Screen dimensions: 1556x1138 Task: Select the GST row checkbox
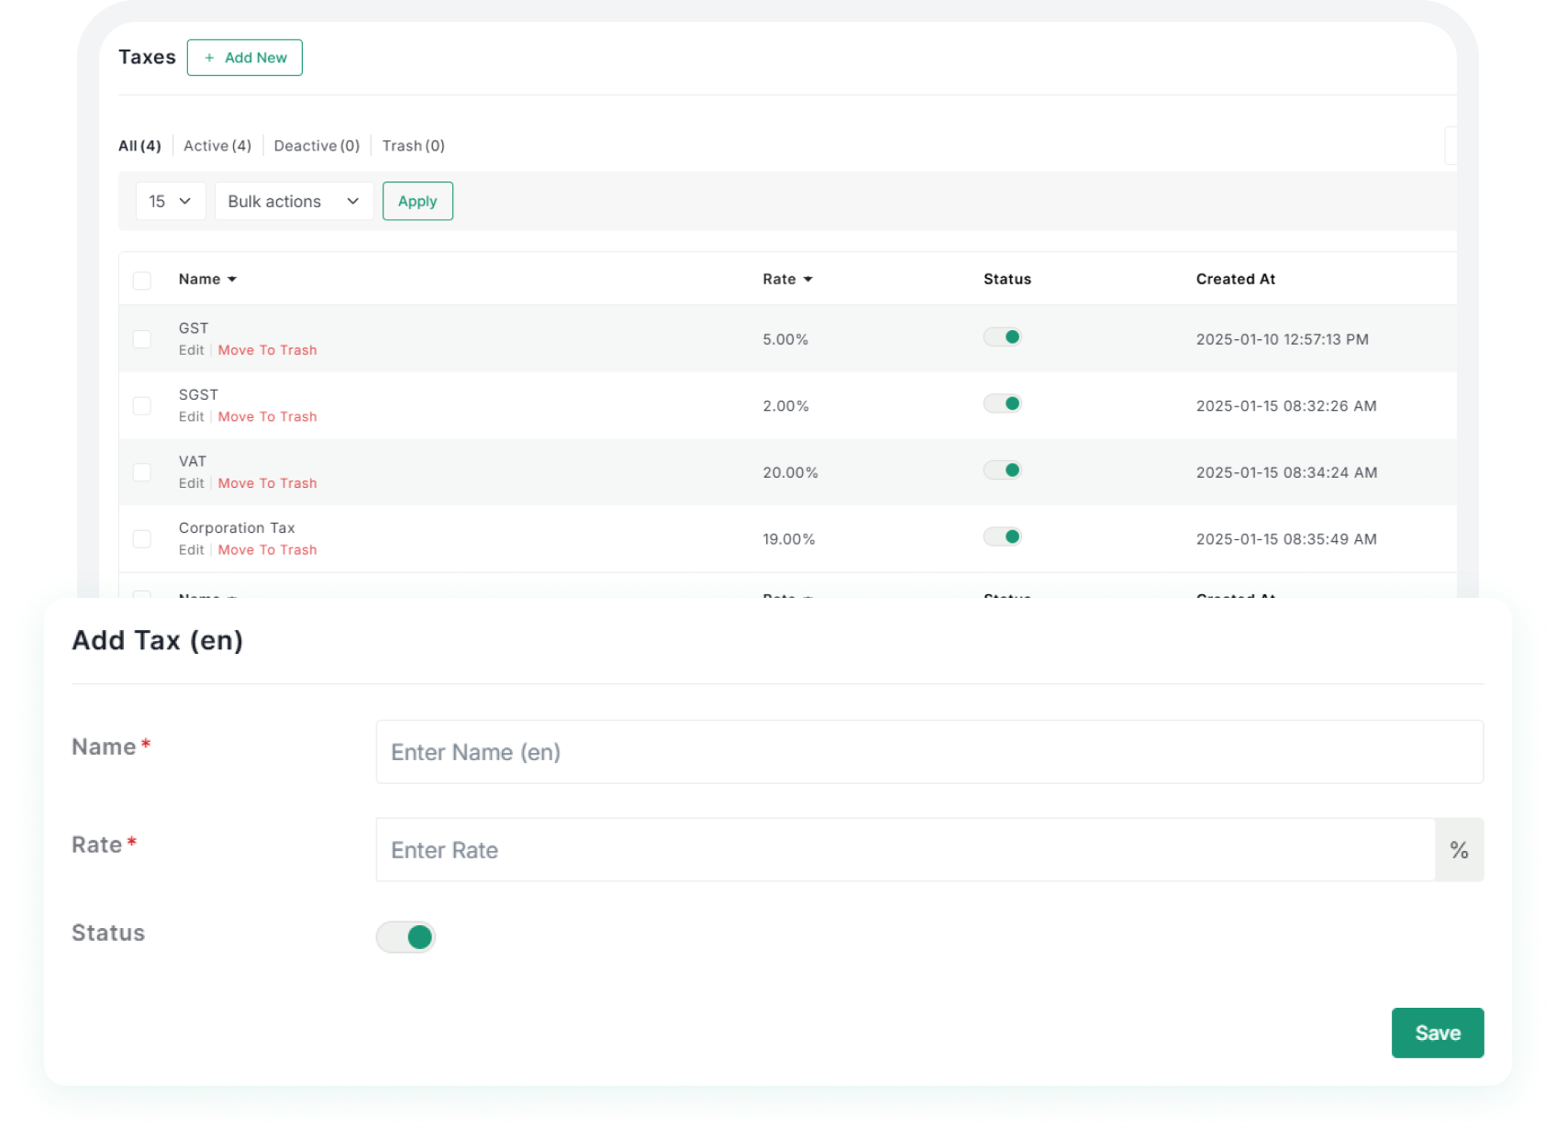142,339
